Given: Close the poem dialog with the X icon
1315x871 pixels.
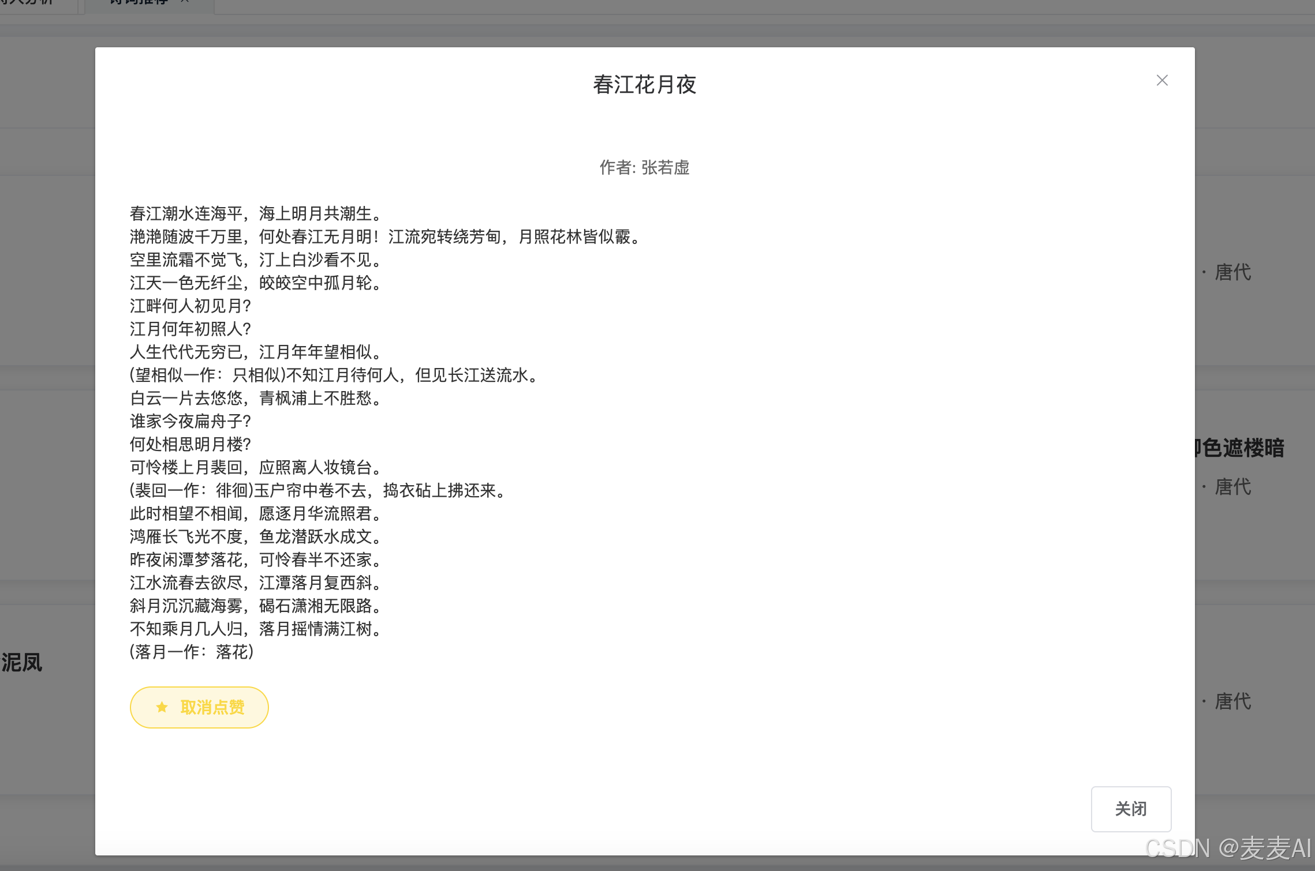Looking at the screenshot, I should click(x=1162, y=80).
